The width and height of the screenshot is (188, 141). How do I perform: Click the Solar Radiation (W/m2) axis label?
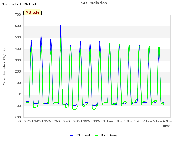[4, 67]
